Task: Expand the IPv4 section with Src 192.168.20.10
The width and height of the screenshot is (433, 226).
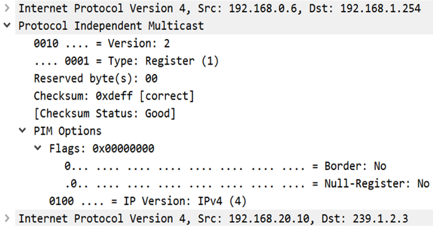Action: point(7,218)
